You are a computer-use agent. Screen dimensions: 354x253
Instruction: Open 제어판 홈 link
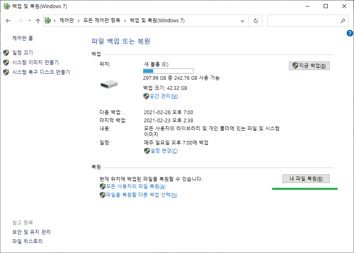point(23,38)
